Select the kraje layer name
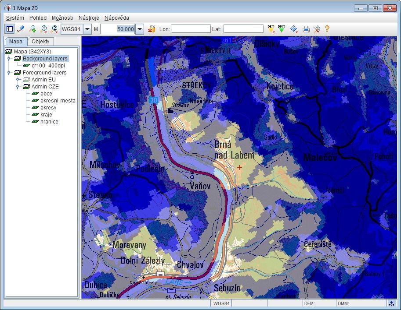The image size is (401, 310). pos(46,114)
